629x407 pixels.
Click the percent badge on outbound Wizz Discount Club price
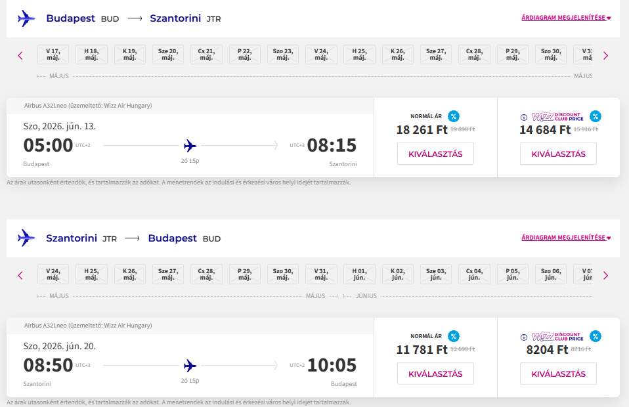click(596, 116)
